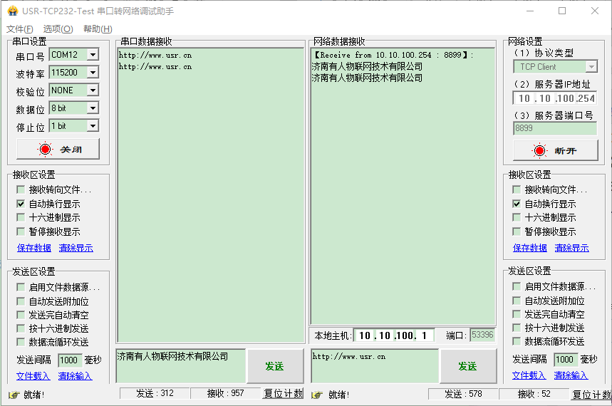The width and height of the screenshot is (612, 406).
Task: Click the network 复位计数 button
Action: (591, 395)
